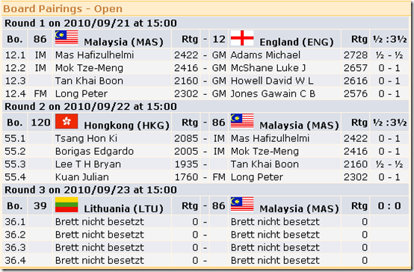
Task: Select player Tsang Hon Ki
Action: pyautogui.click(x=86, y=138)
